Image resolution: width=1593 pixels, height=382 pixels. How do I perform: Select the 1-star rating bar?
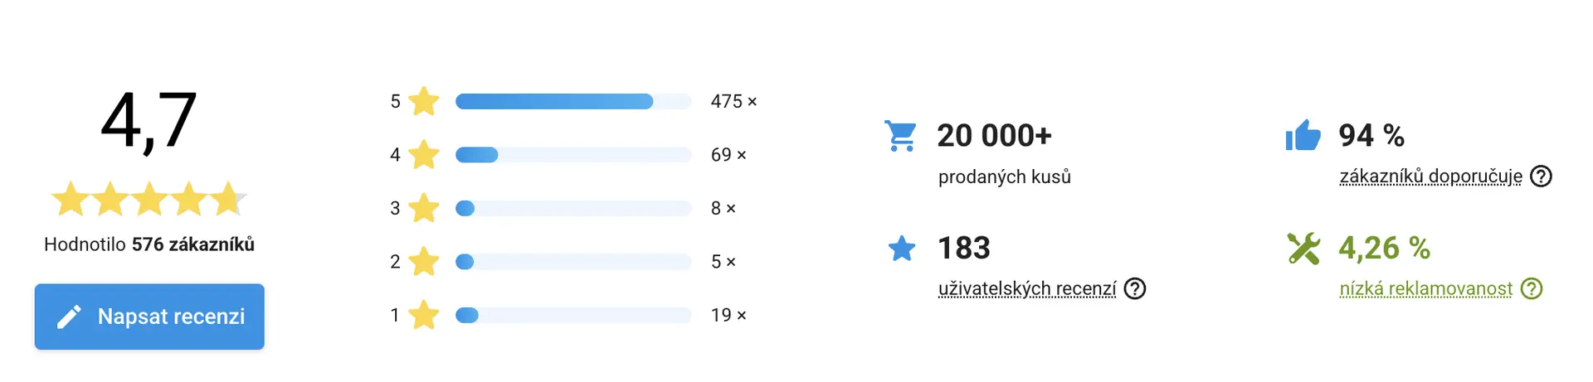pos(572,315)
